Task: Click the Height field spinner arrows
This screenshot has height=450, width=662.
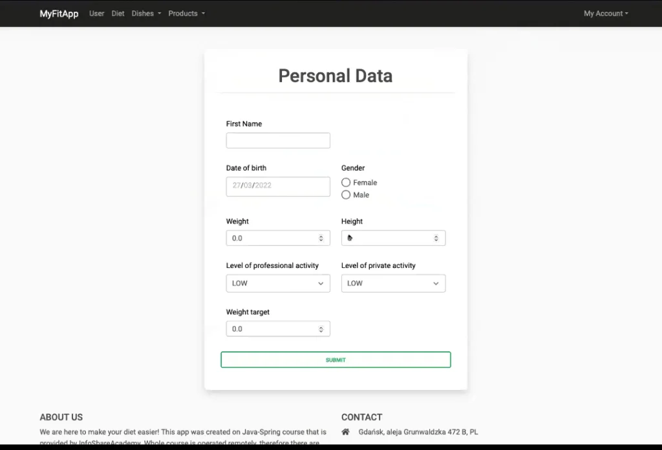Action: coord(436,238)
